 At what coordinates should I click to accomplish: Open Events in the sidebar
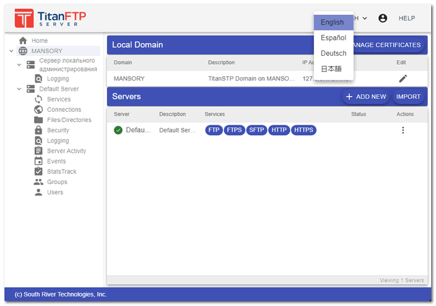(x=56, y=162)
